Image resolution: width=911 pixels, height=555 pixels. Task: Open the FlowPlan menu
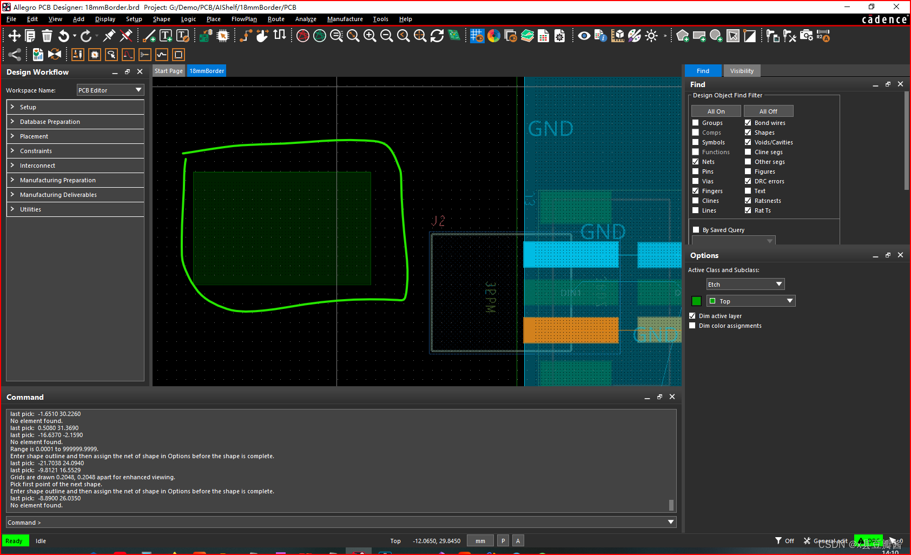244,19
